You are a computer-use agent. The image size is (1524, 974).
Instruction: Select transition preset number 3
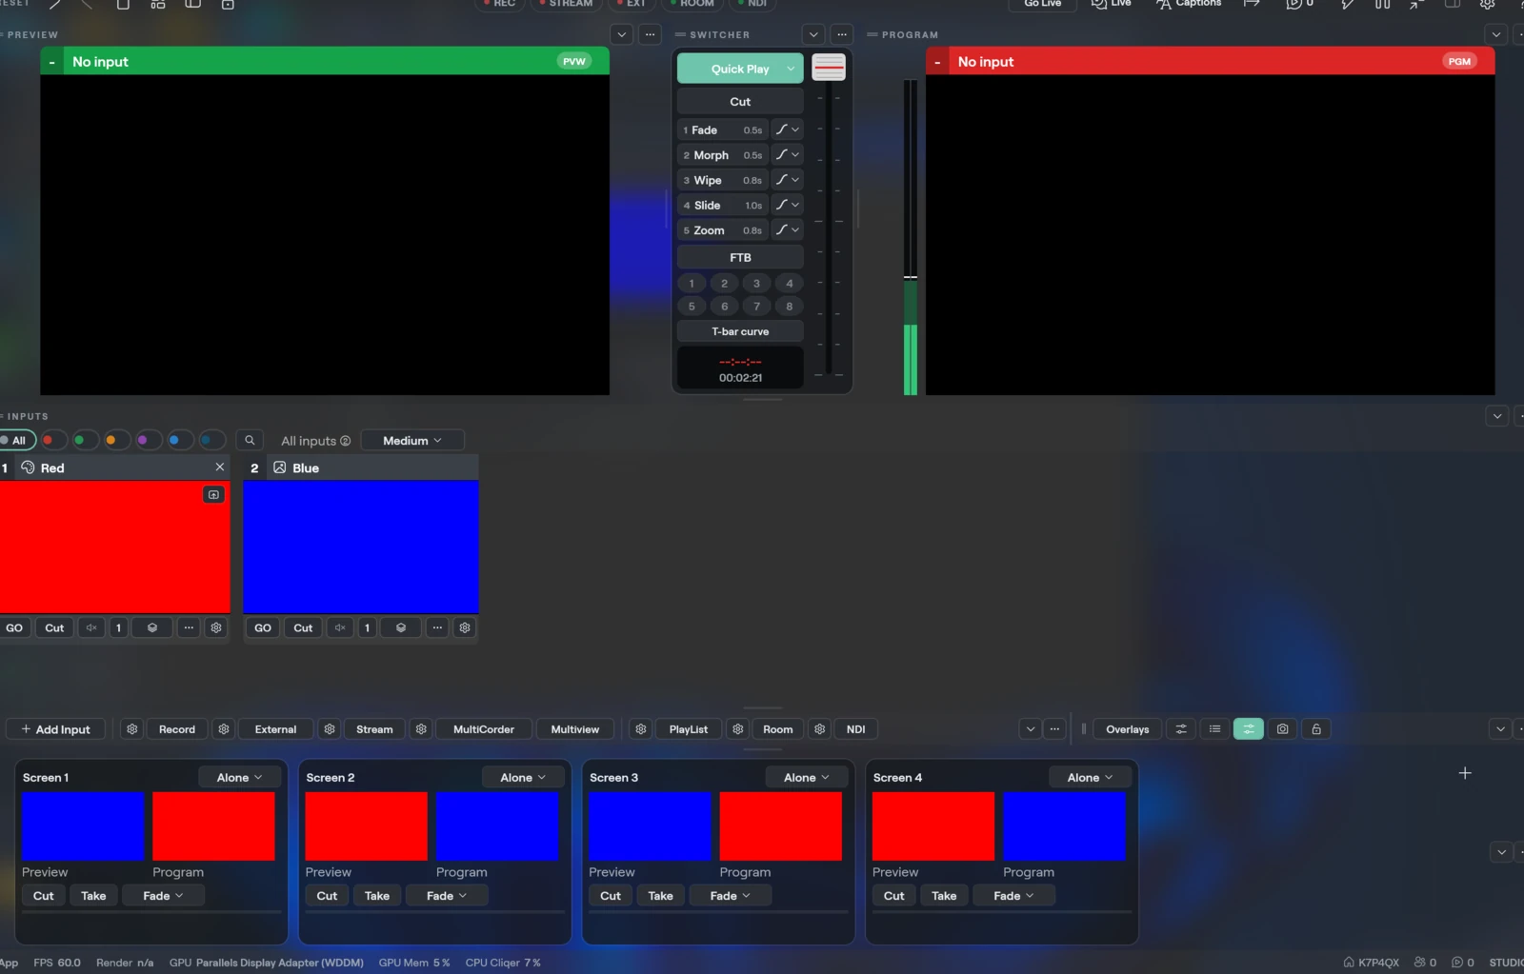tap(756, 283)
